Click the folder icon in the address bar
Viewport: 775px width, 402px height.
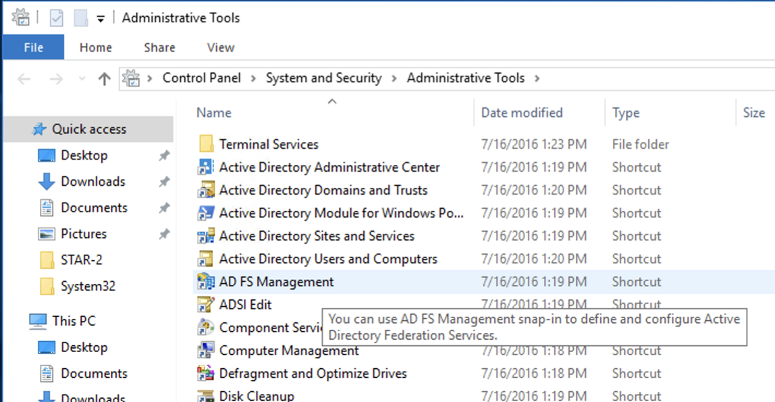coord(128,78)
